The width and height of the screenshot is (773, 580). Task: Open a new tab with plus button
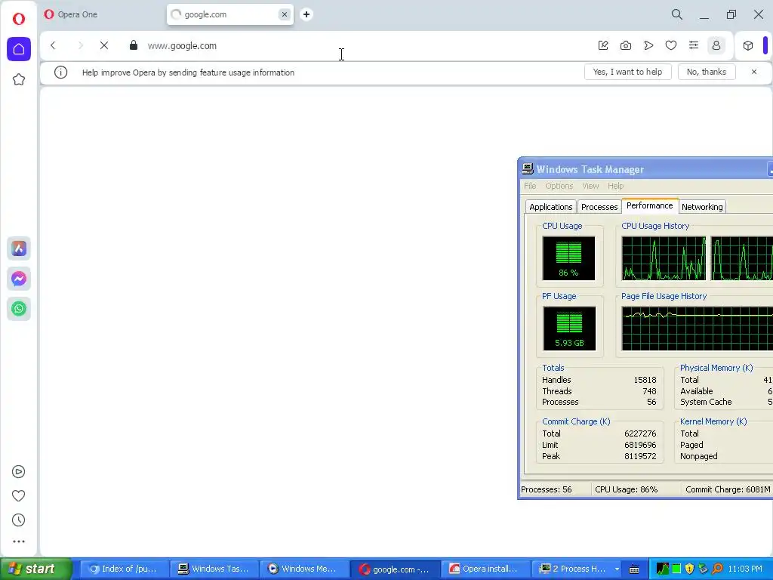click(x=306, y=14)
